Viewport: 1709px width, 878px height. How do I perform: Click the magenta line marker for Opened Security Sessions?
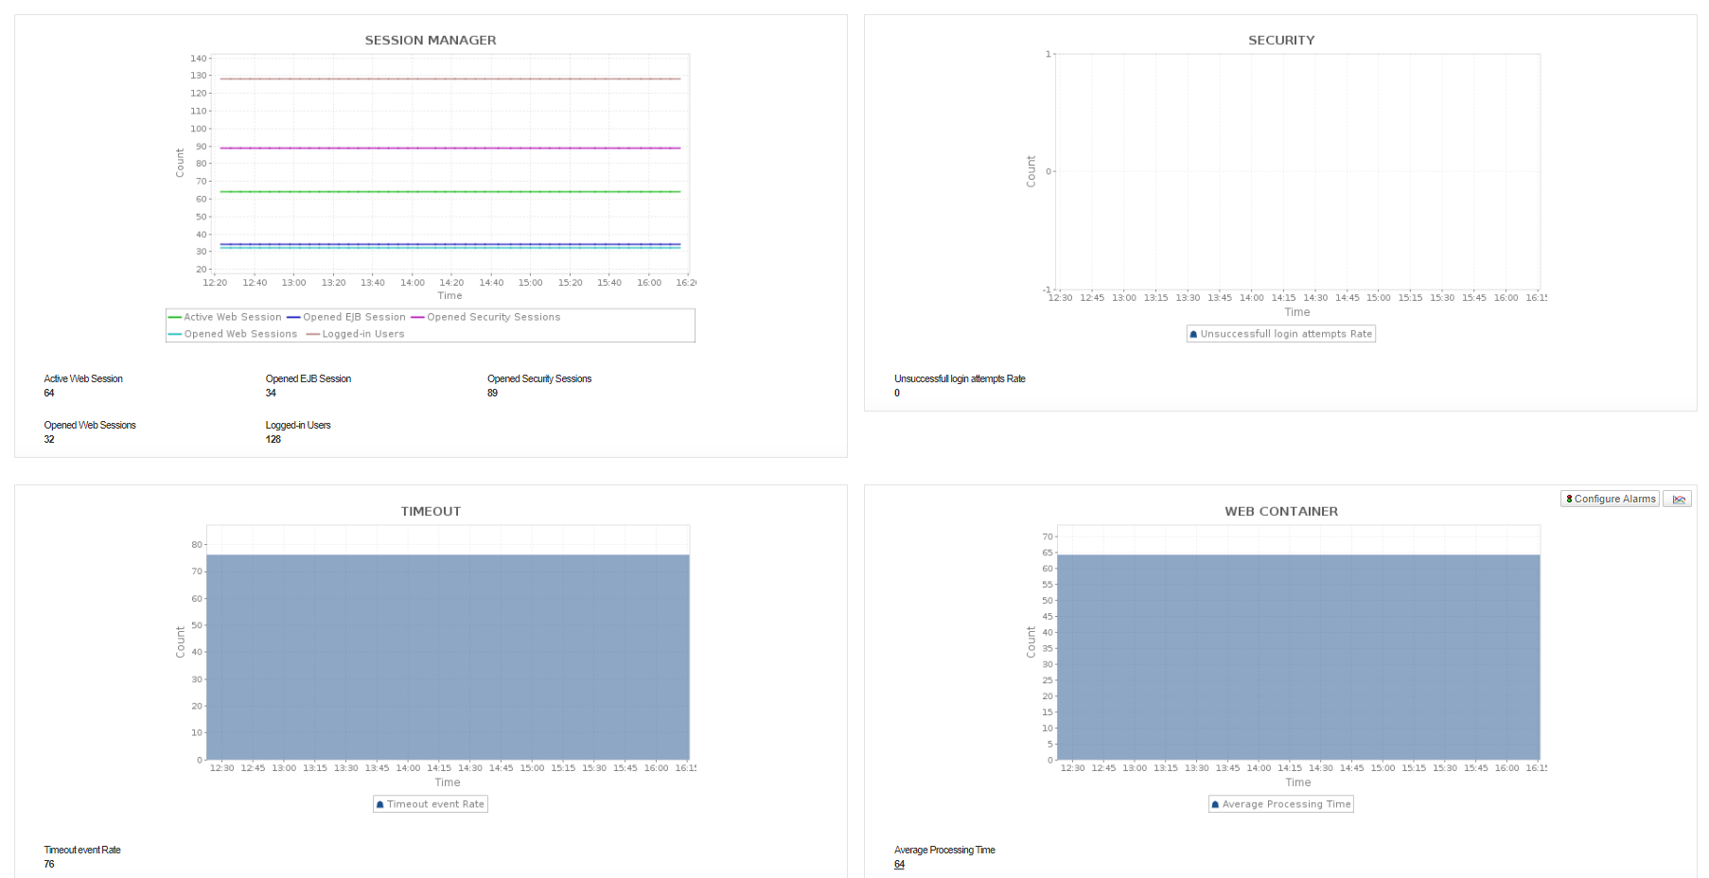[416, 317]
